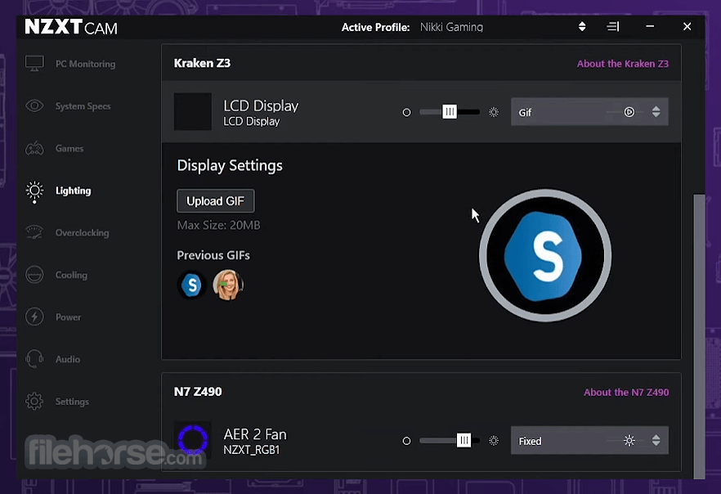The height and width of the screenshot is (494, 721).
Task: Click AER 2 Fan minimum brightness circle icon
Action: coord(406,441)
